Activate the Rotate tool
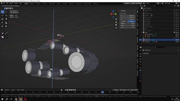 click(x=6, y=15)
